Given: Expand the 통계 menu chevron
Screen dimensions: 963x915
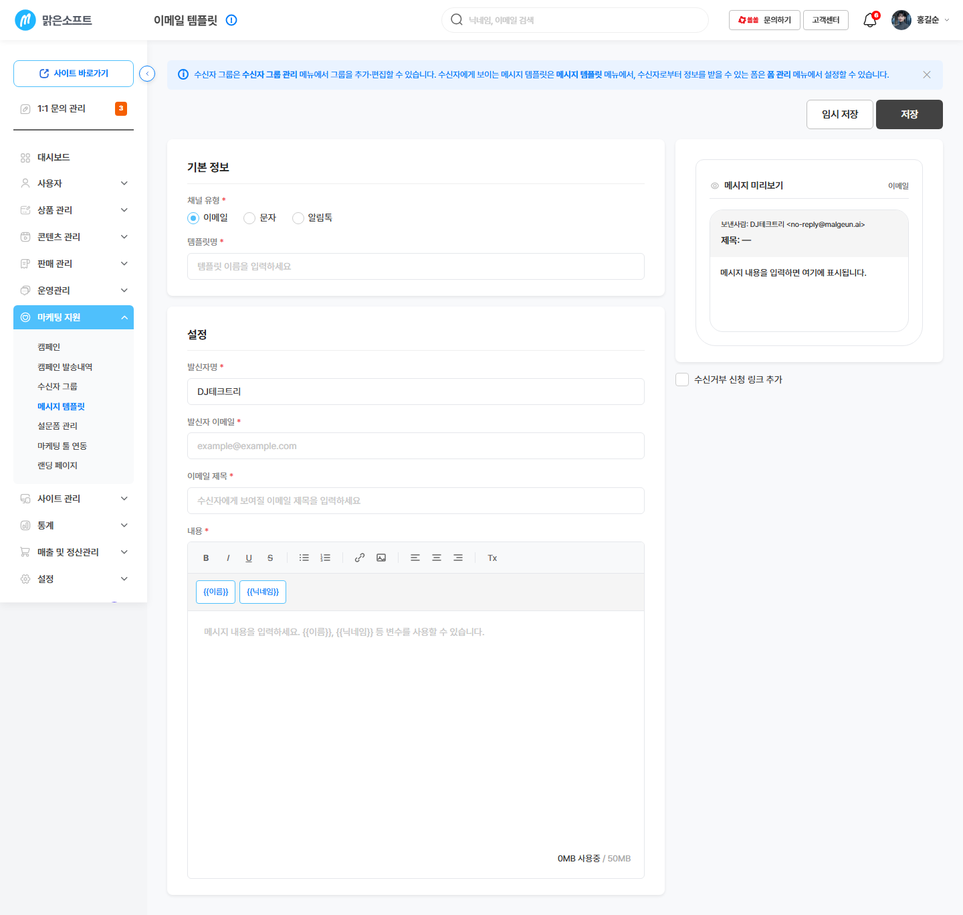Looking at the screenshot, I should 124,525.
